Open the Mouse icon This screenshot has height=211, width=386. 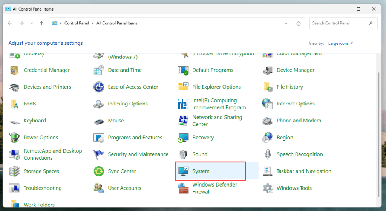click(x=99, y=121)
